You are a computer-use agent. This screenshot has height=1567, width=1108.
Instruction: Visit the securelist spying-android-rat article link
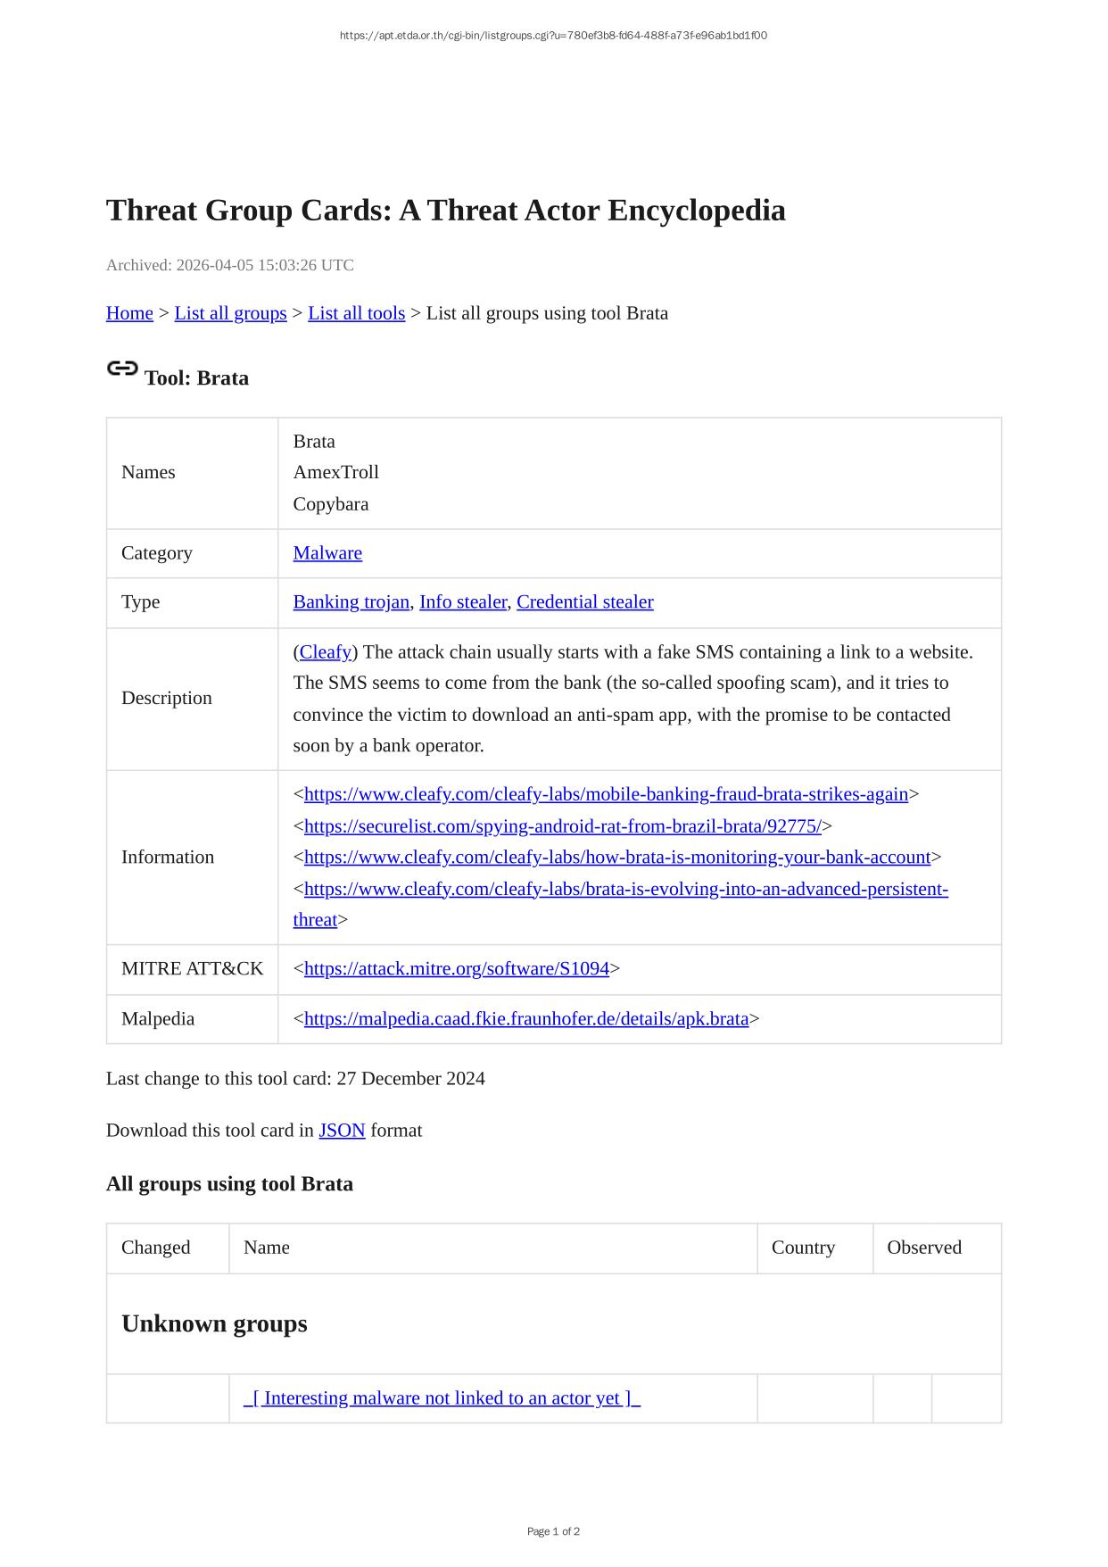click(x=562, y=826)
